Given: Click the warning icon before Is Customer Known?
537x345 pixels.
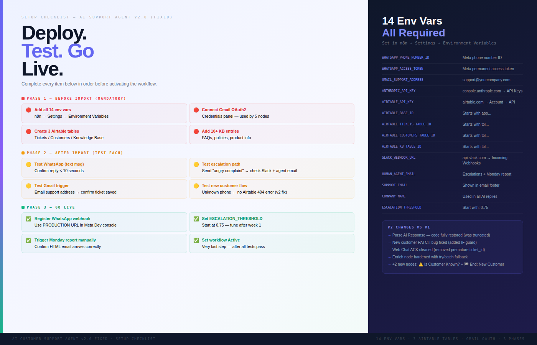Looking at the screenshot, I should click(421, 264).
